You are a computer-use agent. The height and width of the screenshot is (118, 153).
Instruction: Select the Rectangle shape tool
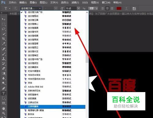(3, 103)
